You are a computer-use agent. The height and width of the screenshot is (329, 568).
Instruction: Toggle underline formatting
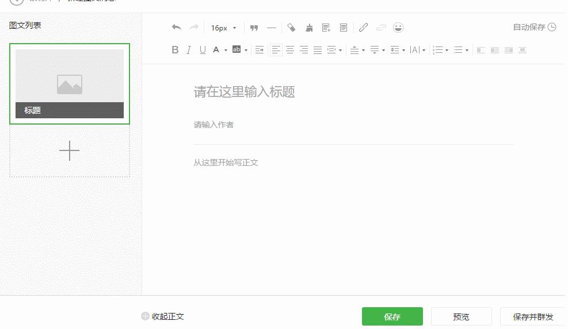pos(203,50)
